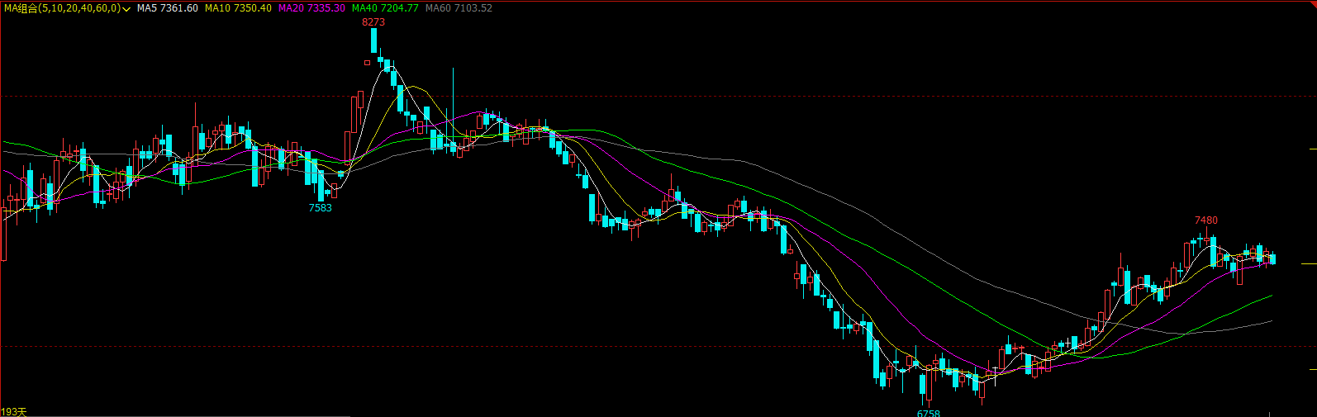Open the MA组合 indicator dropdown arrow
The image size is (1317, 417).
(126, 8)
